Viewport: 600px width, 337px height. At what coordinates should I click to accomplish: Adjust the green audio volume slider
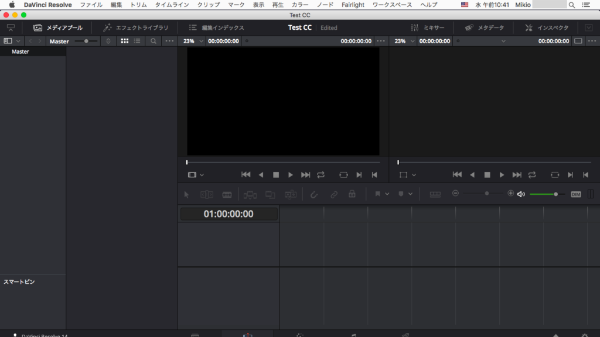coord(555,194)
